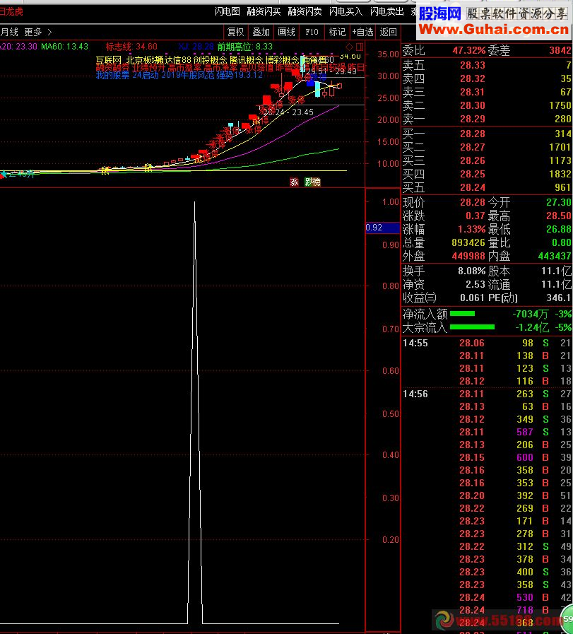The width and height of the screenshot is (573, 634).
Task: Click the 大宗流入 green bar
Action: coord(473,327)
